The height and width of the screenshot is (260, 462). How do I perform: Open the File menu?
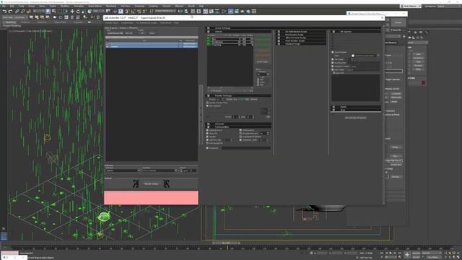point(4,6)
